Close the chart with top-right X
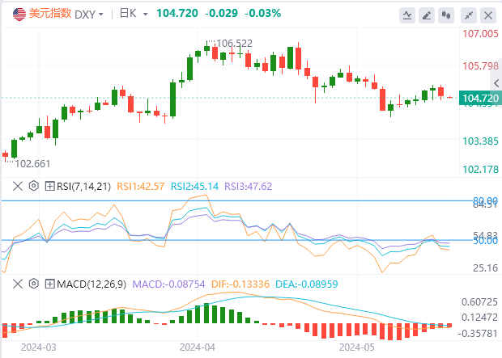Image resolution: width=502 pixels, height=358 pixels. point(488,15)
